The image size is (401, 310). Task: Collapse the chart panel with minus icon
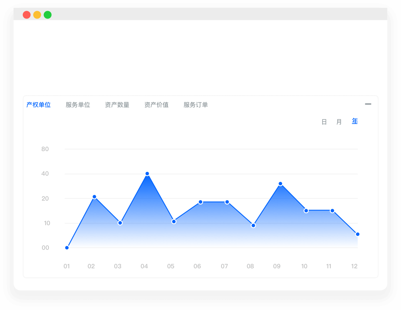[x=368, y=104]
